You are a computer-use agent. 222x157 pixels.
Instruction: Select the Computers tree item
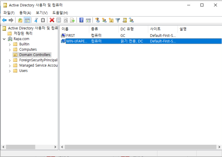coord(28,50)
